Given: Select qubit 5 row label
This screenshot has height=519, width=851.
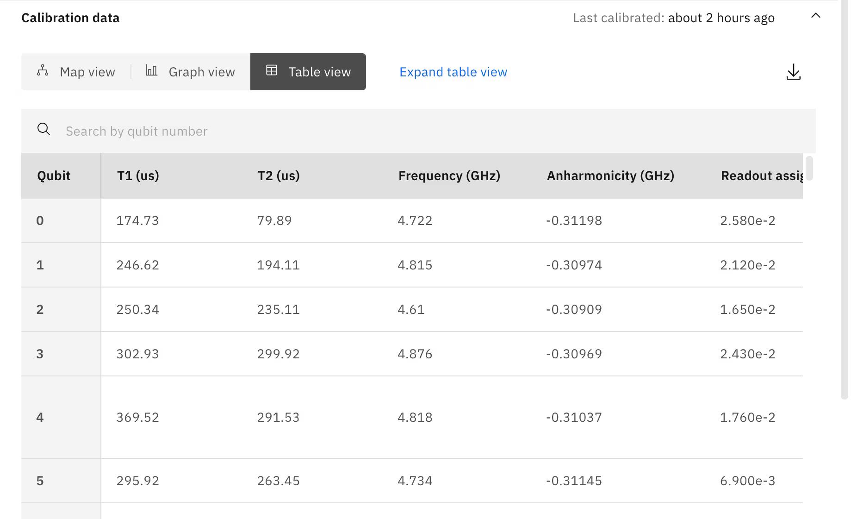Looking at the screenshot, I should (x=40, y=481).
